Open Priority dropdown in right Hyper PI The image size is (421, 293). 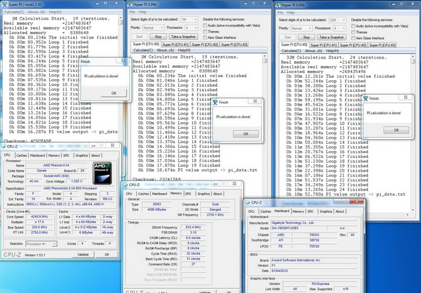pyautogui.click(x=301, y=28)
